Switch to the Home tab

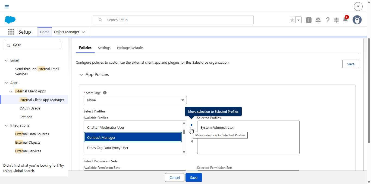click(x=45, y=32)
